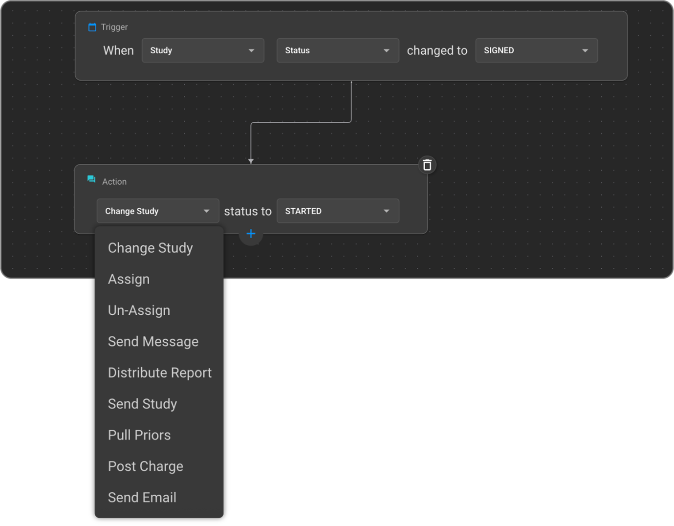Screen dimensions: 674x526
Task: Pick Send Message from the list
Action: click(x=153, y=342)
